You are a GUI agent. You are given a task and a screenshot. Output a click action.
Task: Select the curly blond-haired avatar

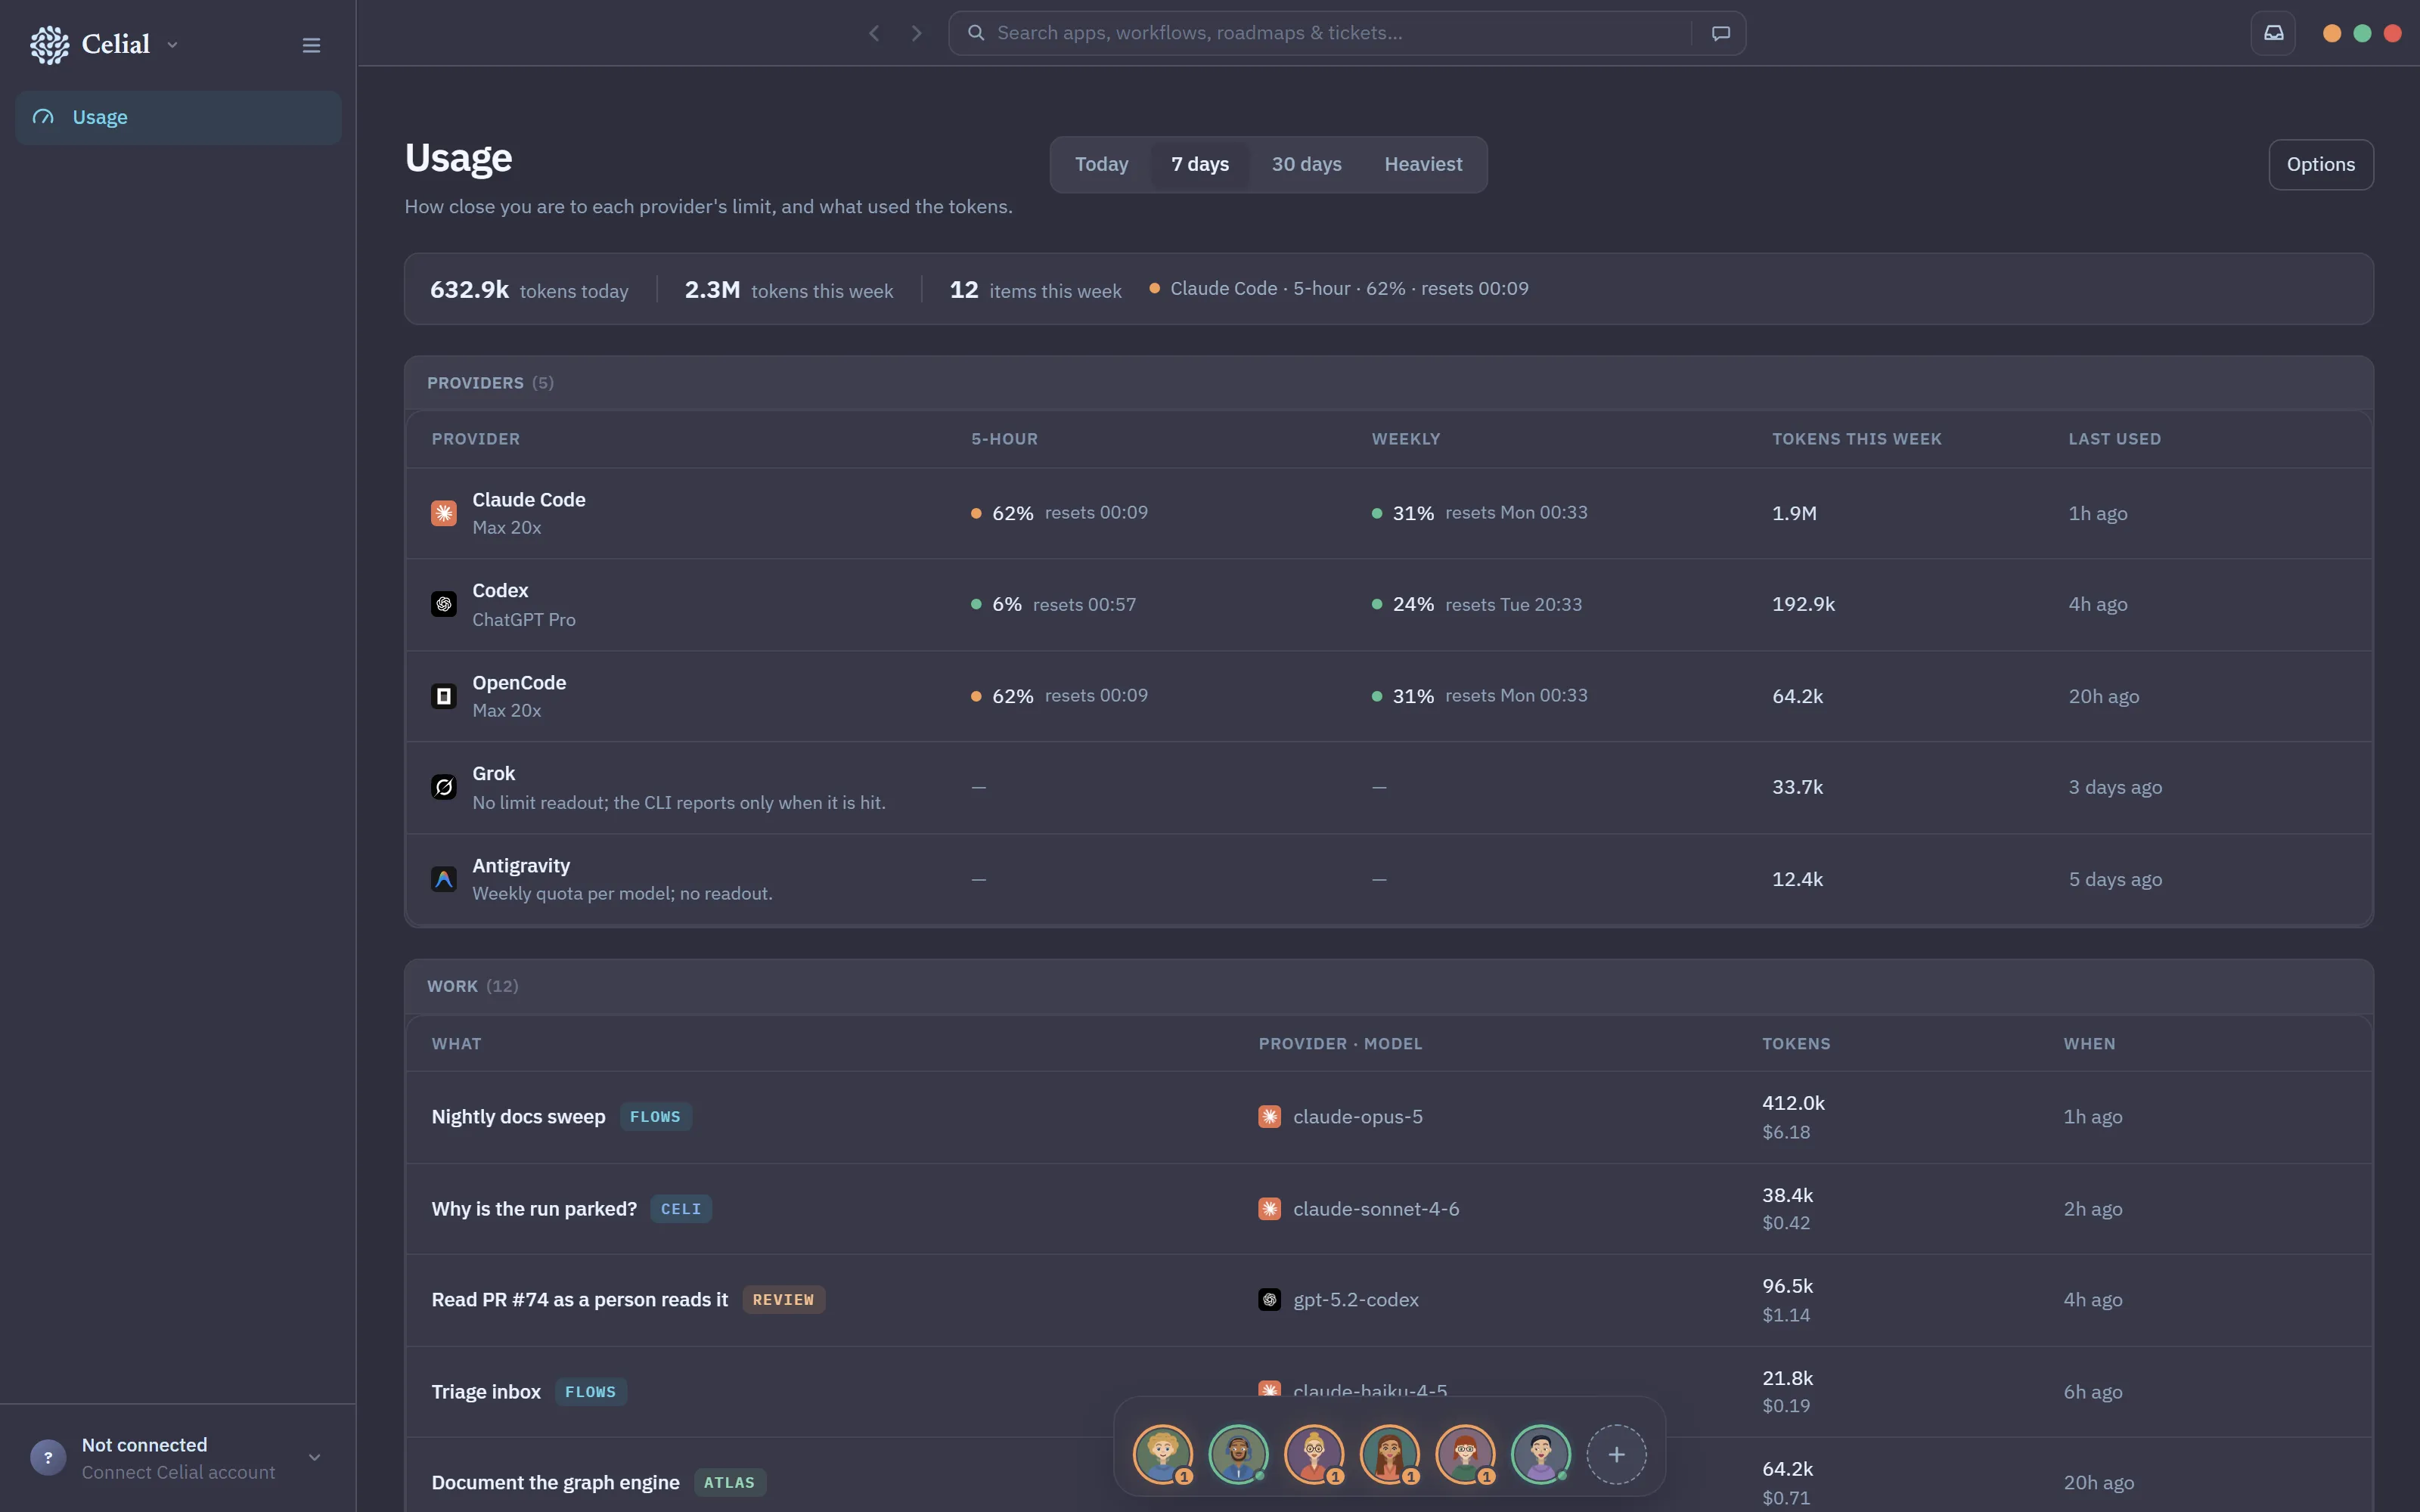[1162, 1455]
